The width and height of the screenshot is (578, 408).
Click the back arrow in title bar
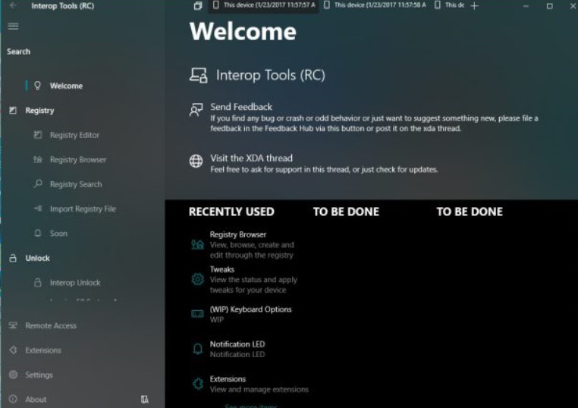(x=13, y=6)
